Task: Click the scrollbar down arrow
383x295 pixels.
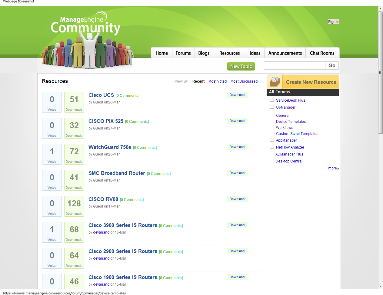Action: point(381,286)
